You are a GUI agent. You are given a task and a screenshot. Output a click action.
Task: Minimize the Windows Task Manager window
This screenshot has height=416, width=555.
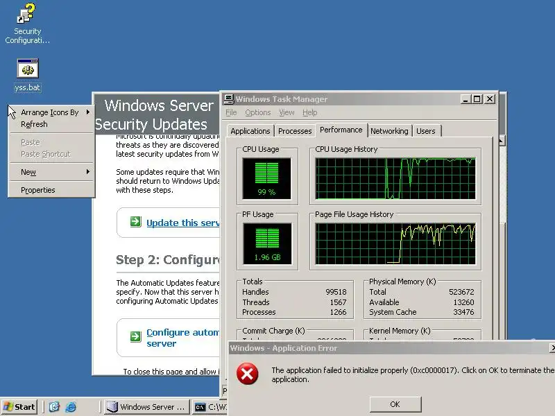(465, 99)
